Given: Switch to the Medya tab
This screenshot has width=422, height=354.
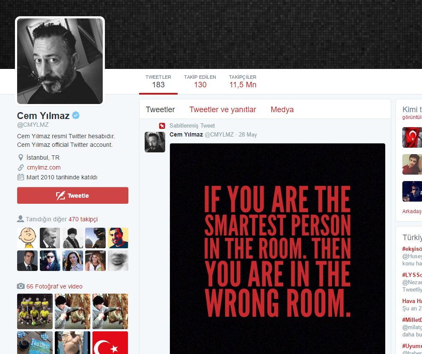Looking at the screenshot, I should pos(282,110).
